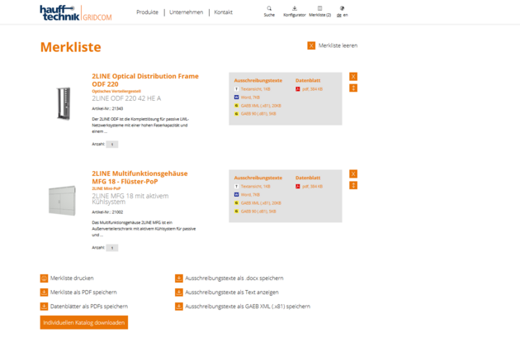This screenshot has height=347, width=520.
Task: Click the 'Optisches Verteilergestell' category link
Action: pos(116,92)
